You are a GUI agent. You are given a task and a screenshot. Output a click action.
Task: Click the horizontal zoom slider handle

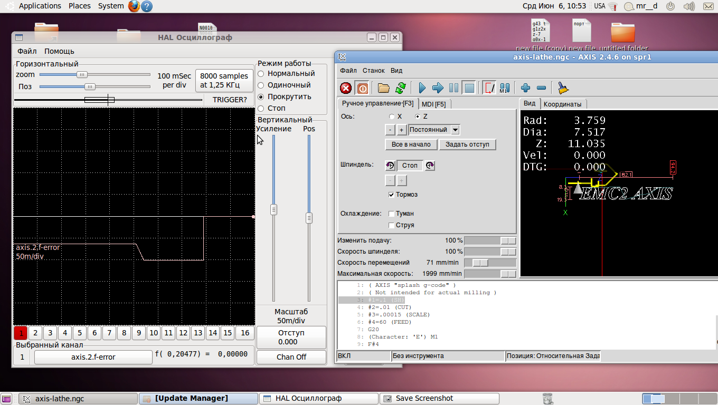click(x=82, y=75)
